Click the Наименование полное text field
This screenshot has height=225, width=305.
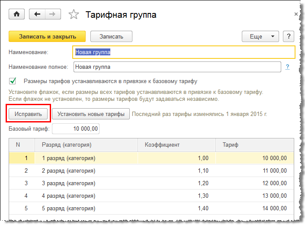click(x=177, y=67)
